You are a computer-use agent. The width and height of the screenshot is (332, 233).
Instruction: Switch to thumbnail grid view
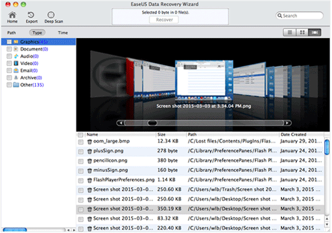coord(302,33)
